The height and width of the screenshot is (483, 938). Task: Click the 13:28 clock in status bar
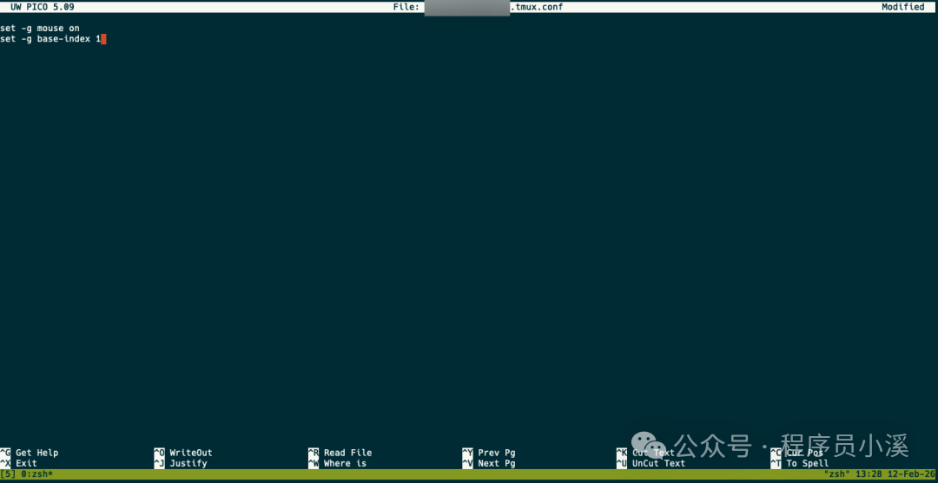pyautogui.click(x=869, y=474)
